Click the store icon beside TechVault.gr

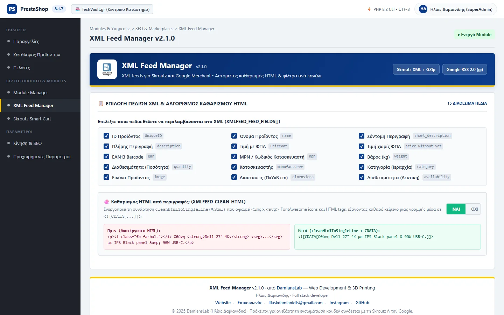click(x=78, y=9)
